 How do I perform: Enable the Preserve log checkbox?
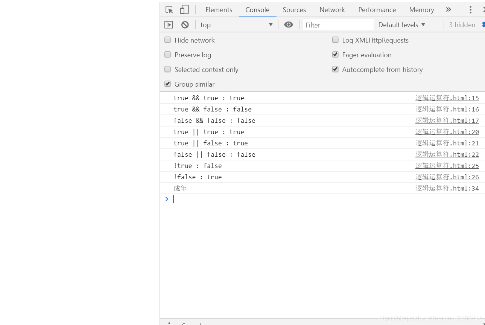168,55
